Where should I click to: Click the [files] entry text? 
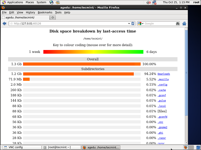(x=162, y=111)
